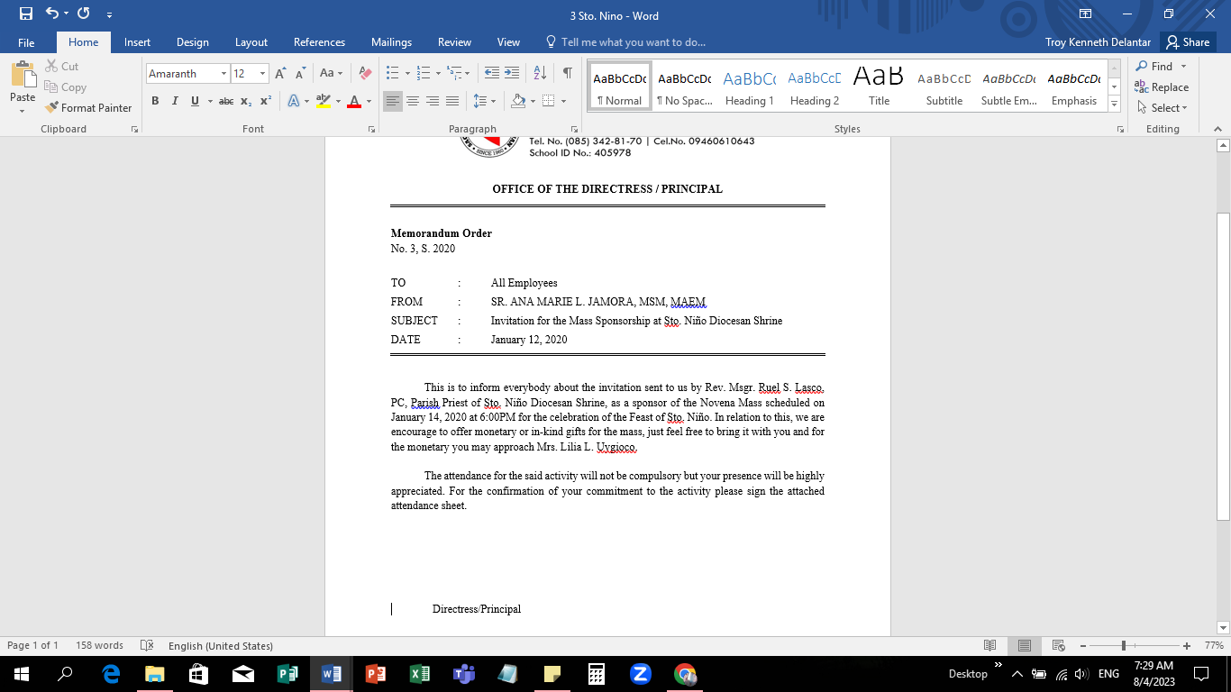Open the font size dropdown showing 12
Screen dimensions: 1231x692
point(263,74)
